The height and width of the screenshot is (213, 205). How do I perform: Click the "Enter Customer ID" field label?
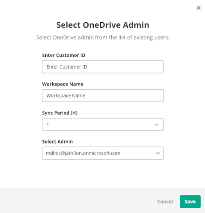point(64,55)
